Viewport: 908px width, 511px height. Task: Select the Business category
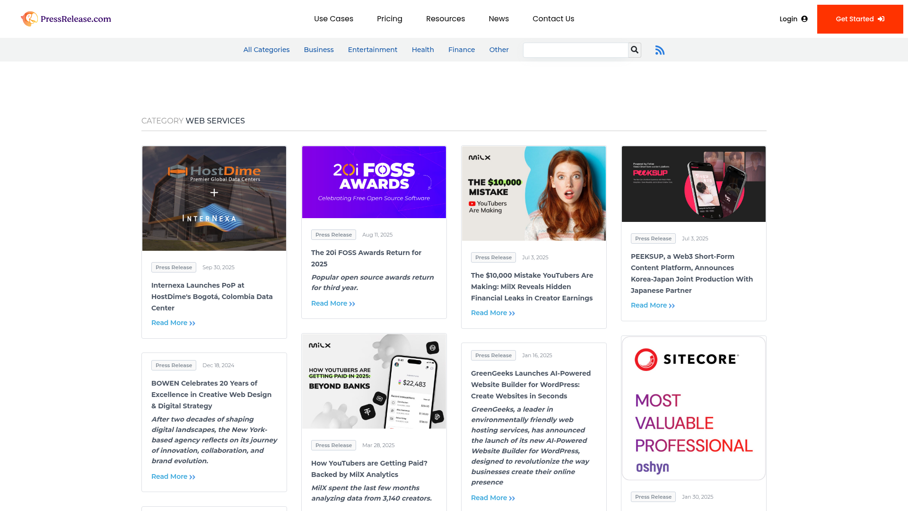(319, 50)
